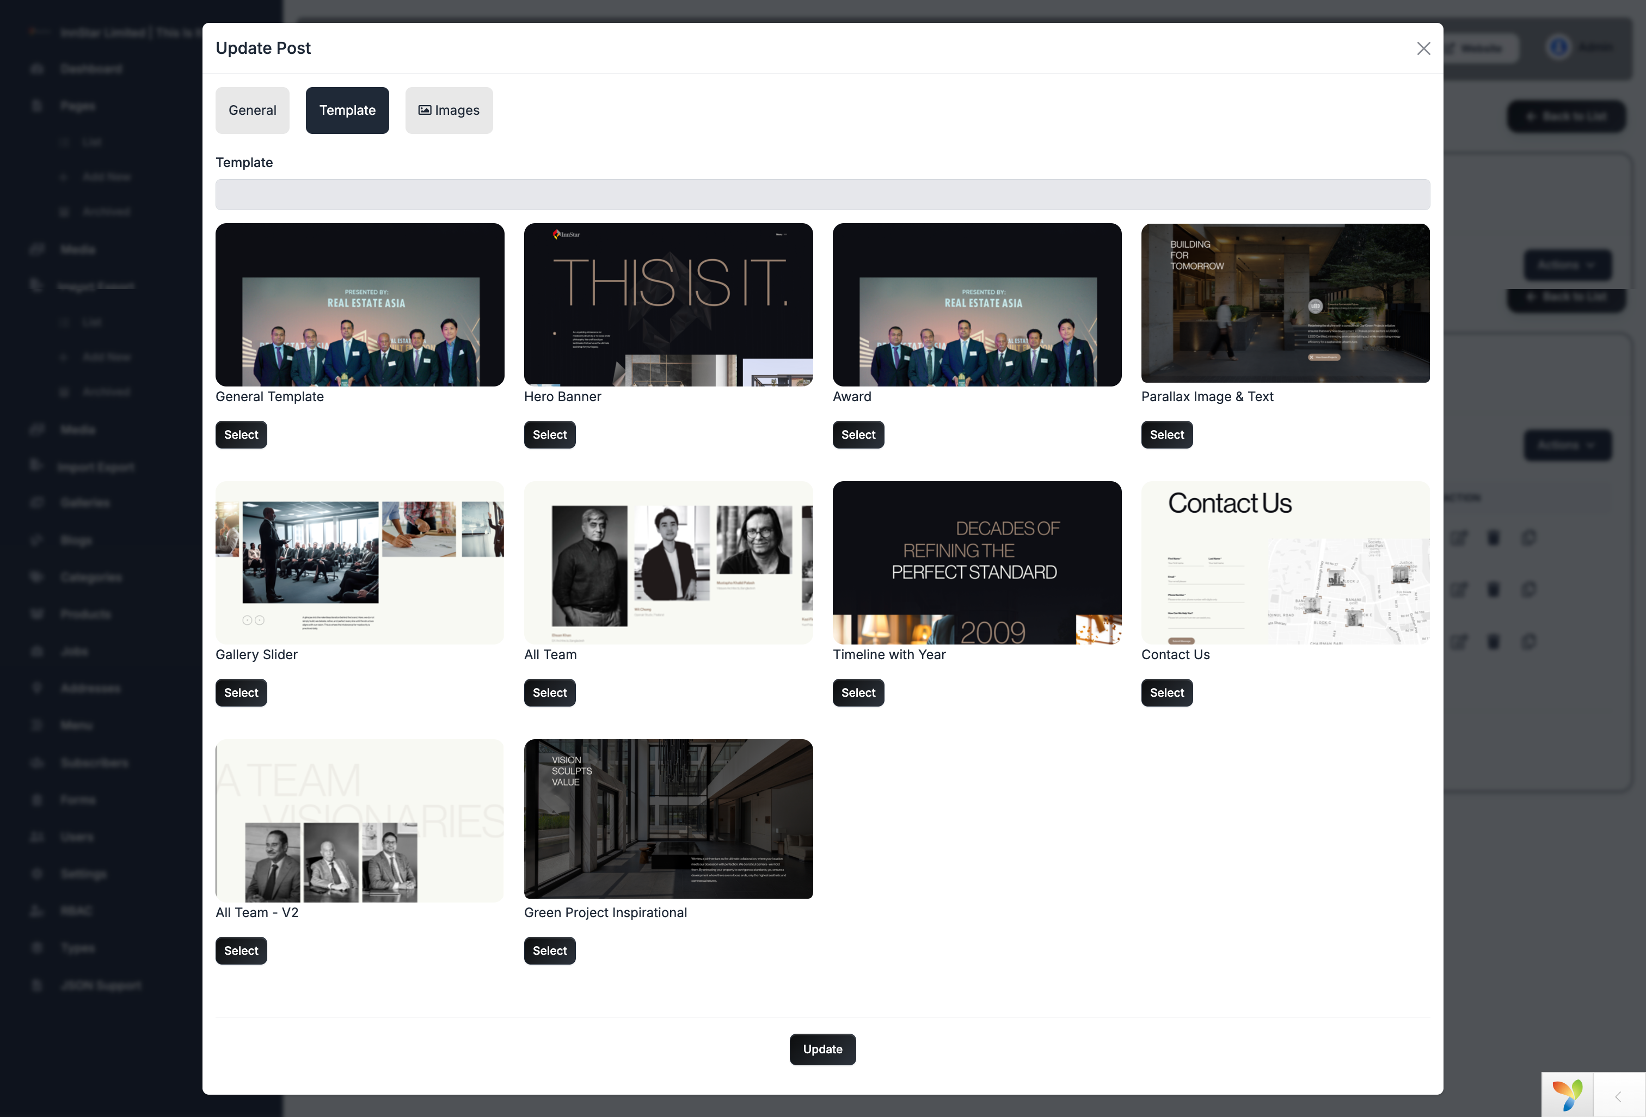The width and height of the screenshot is (1646, 1117).
Task: Click the A Team Visionaries thumbnail
Action: coord(360,820)
